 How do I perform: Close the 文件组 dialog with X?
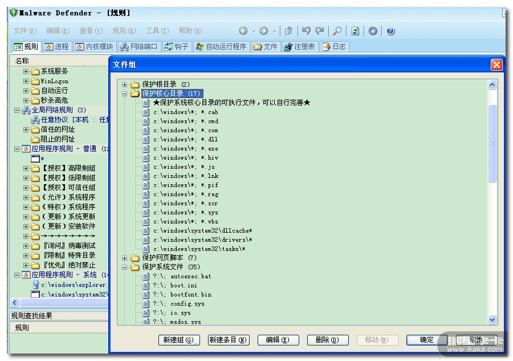tap(496, 64)
